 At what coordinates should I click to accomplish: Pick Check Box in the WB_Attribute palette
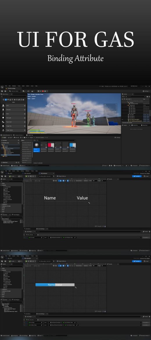pyautogui.click(x=7, y=192)
